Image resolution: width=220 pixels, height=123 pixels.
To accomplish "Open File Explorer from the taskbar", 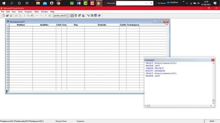I will [38, 3].
